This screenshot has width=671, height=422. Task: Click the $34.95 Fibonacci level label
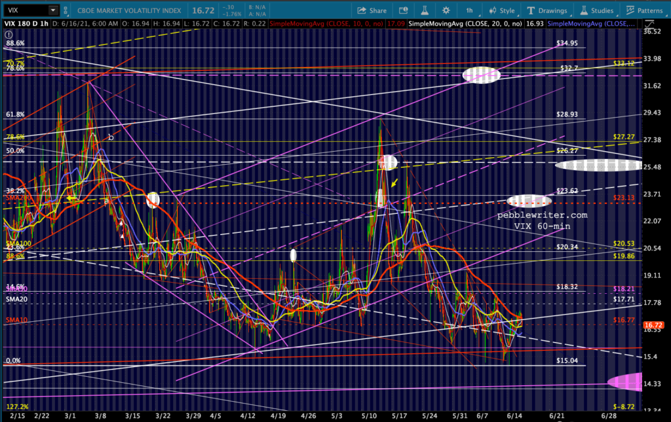click(x=567, y=43)
